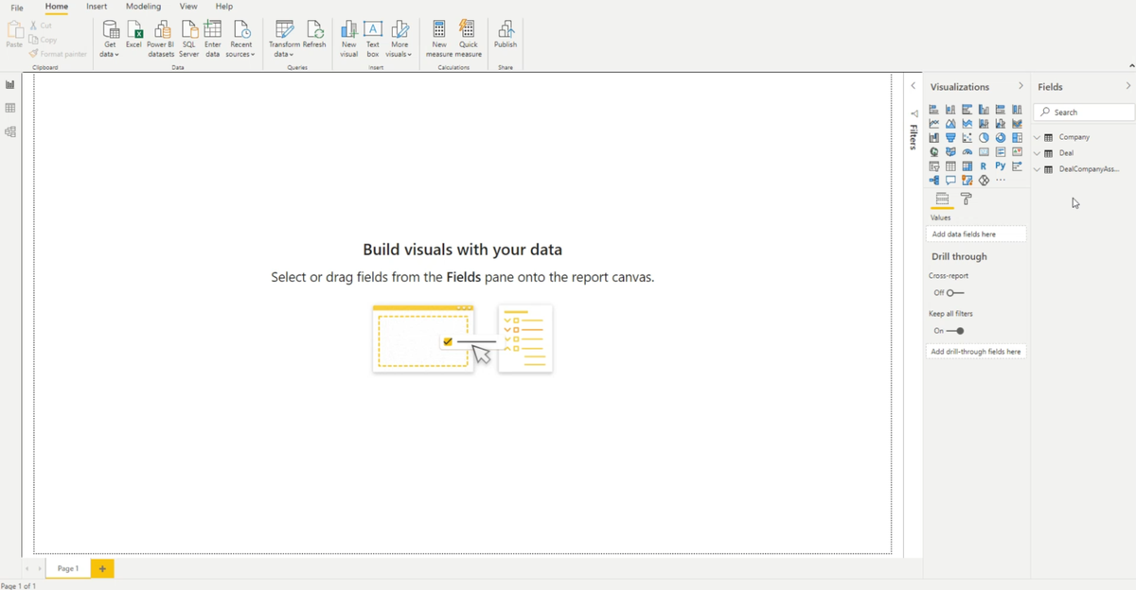The height and width of the screenshot is (590, 1136).
Task: Open the Insert ribbon menu
Action: 97,7
